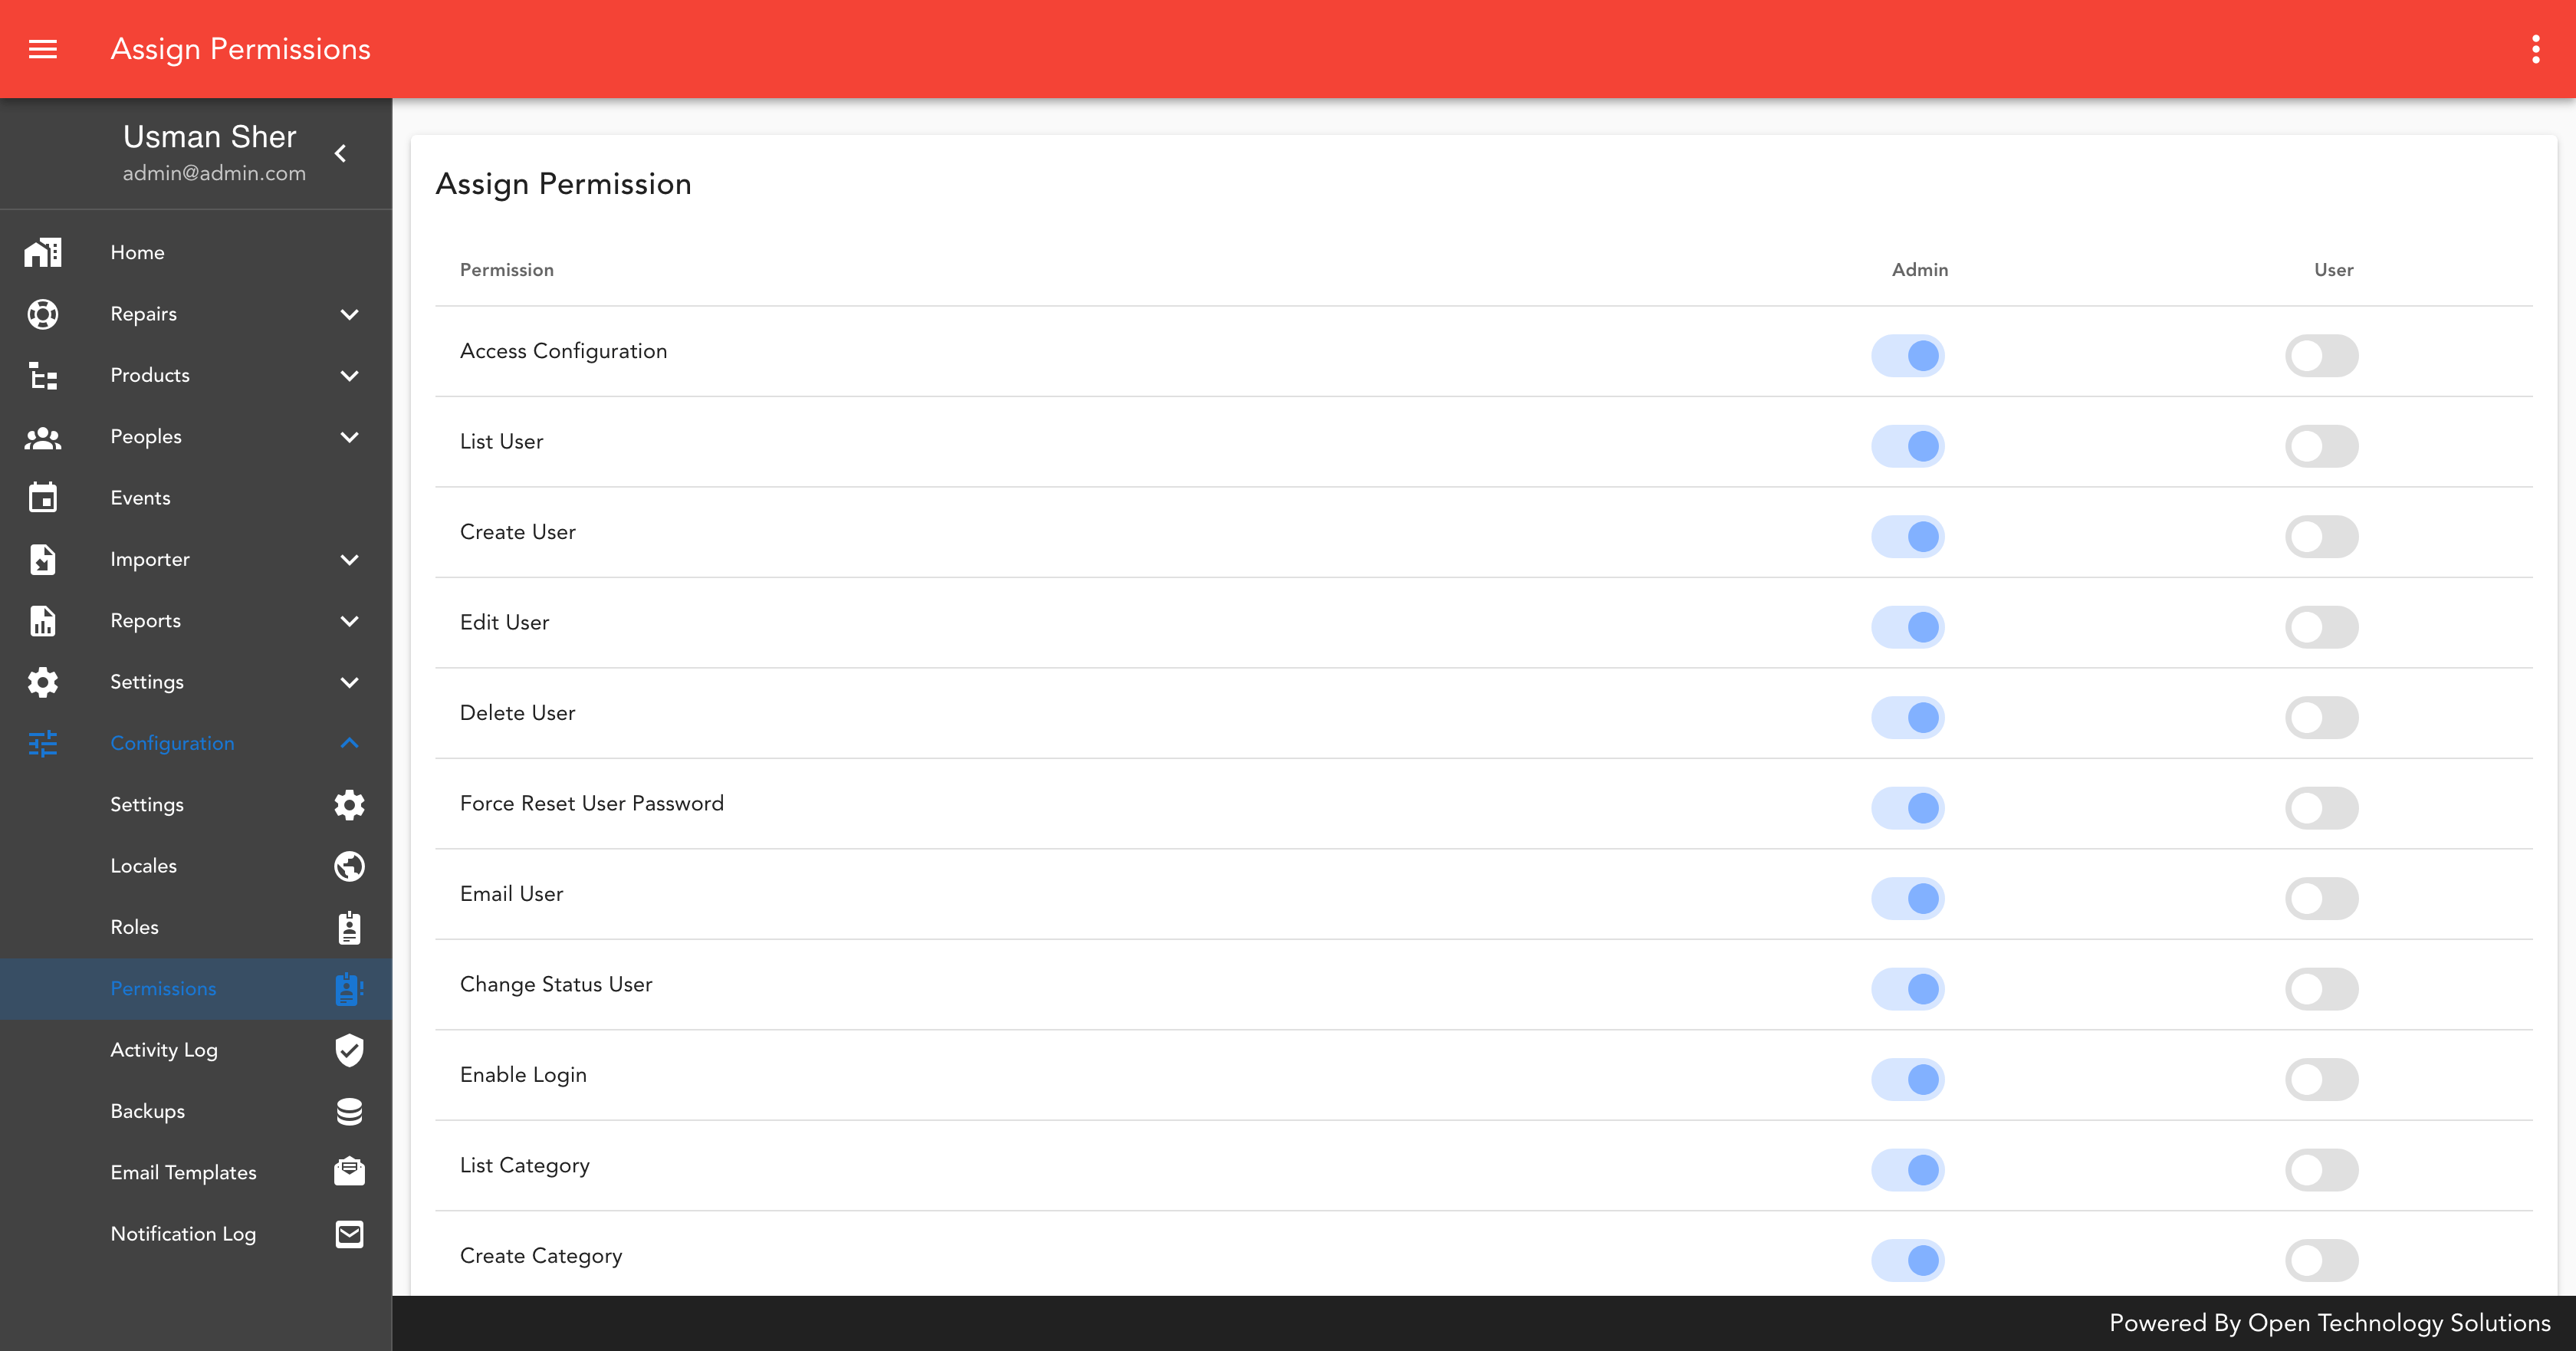Toggle User permission for List User
The image size is (2576, 1351).
click(x=2322, y=445)
